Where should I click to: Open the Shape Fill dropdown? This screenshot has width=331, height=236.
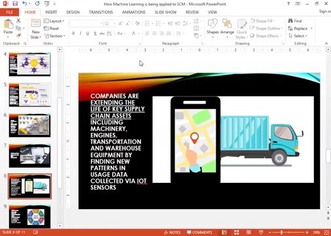tap(262, 21)
